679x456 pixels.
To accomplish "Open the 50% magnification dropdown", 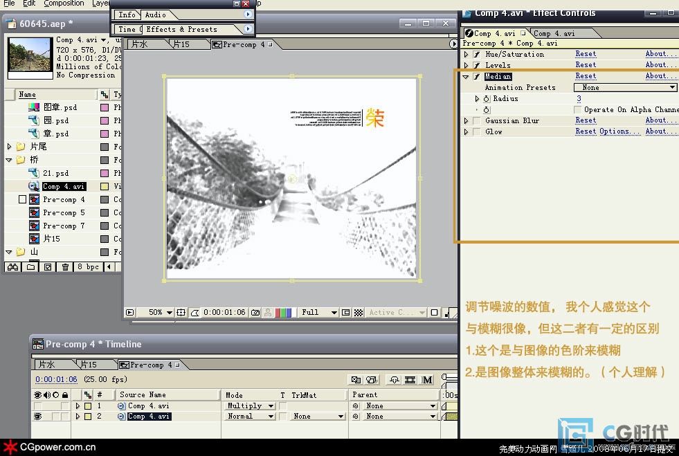I will point(160,312).
